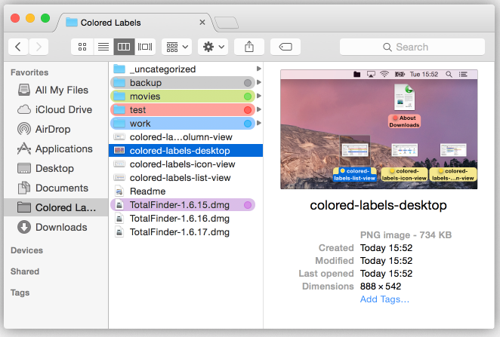Select the colored-labels-icon-view file

pyautogui.click(x=186, y=164)
